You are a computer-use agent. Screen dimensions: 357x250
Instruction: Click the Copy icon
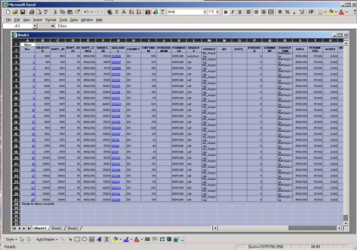(x=63, y=11)
